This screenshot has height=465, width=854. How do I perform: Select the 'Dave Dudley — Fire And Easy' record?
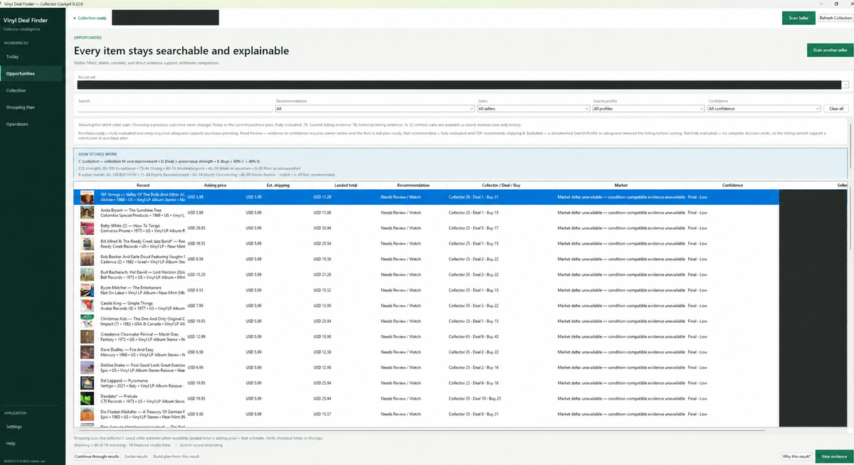coord(127,350)
